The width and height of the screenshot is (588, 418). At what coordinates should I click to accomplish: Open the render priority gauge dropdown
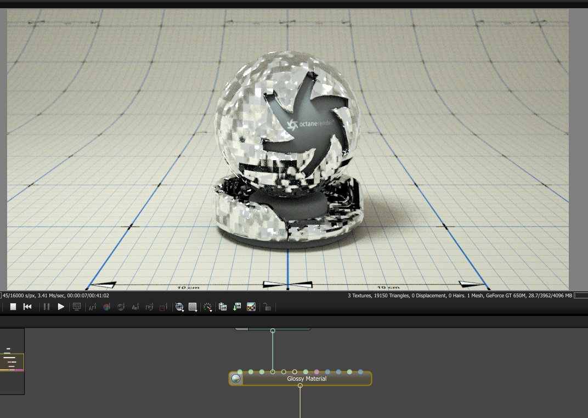click(x=207, y=307)
